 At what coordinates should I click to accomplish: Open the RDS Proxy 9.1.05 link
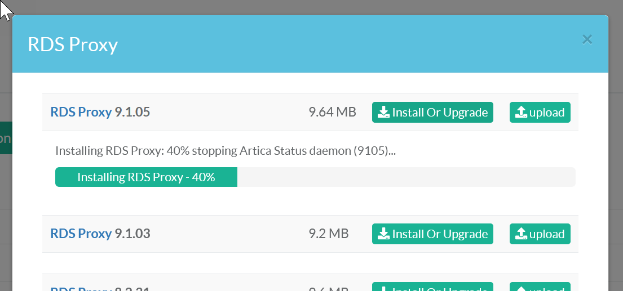pyautogui.click(x=81, y=112)
